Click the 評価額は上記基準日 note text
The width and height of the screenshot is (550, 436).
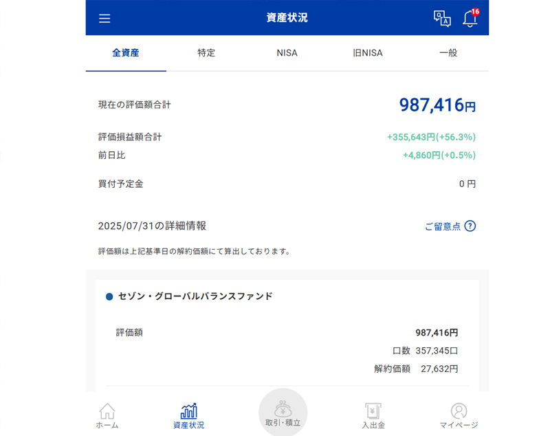pos(194,252)
